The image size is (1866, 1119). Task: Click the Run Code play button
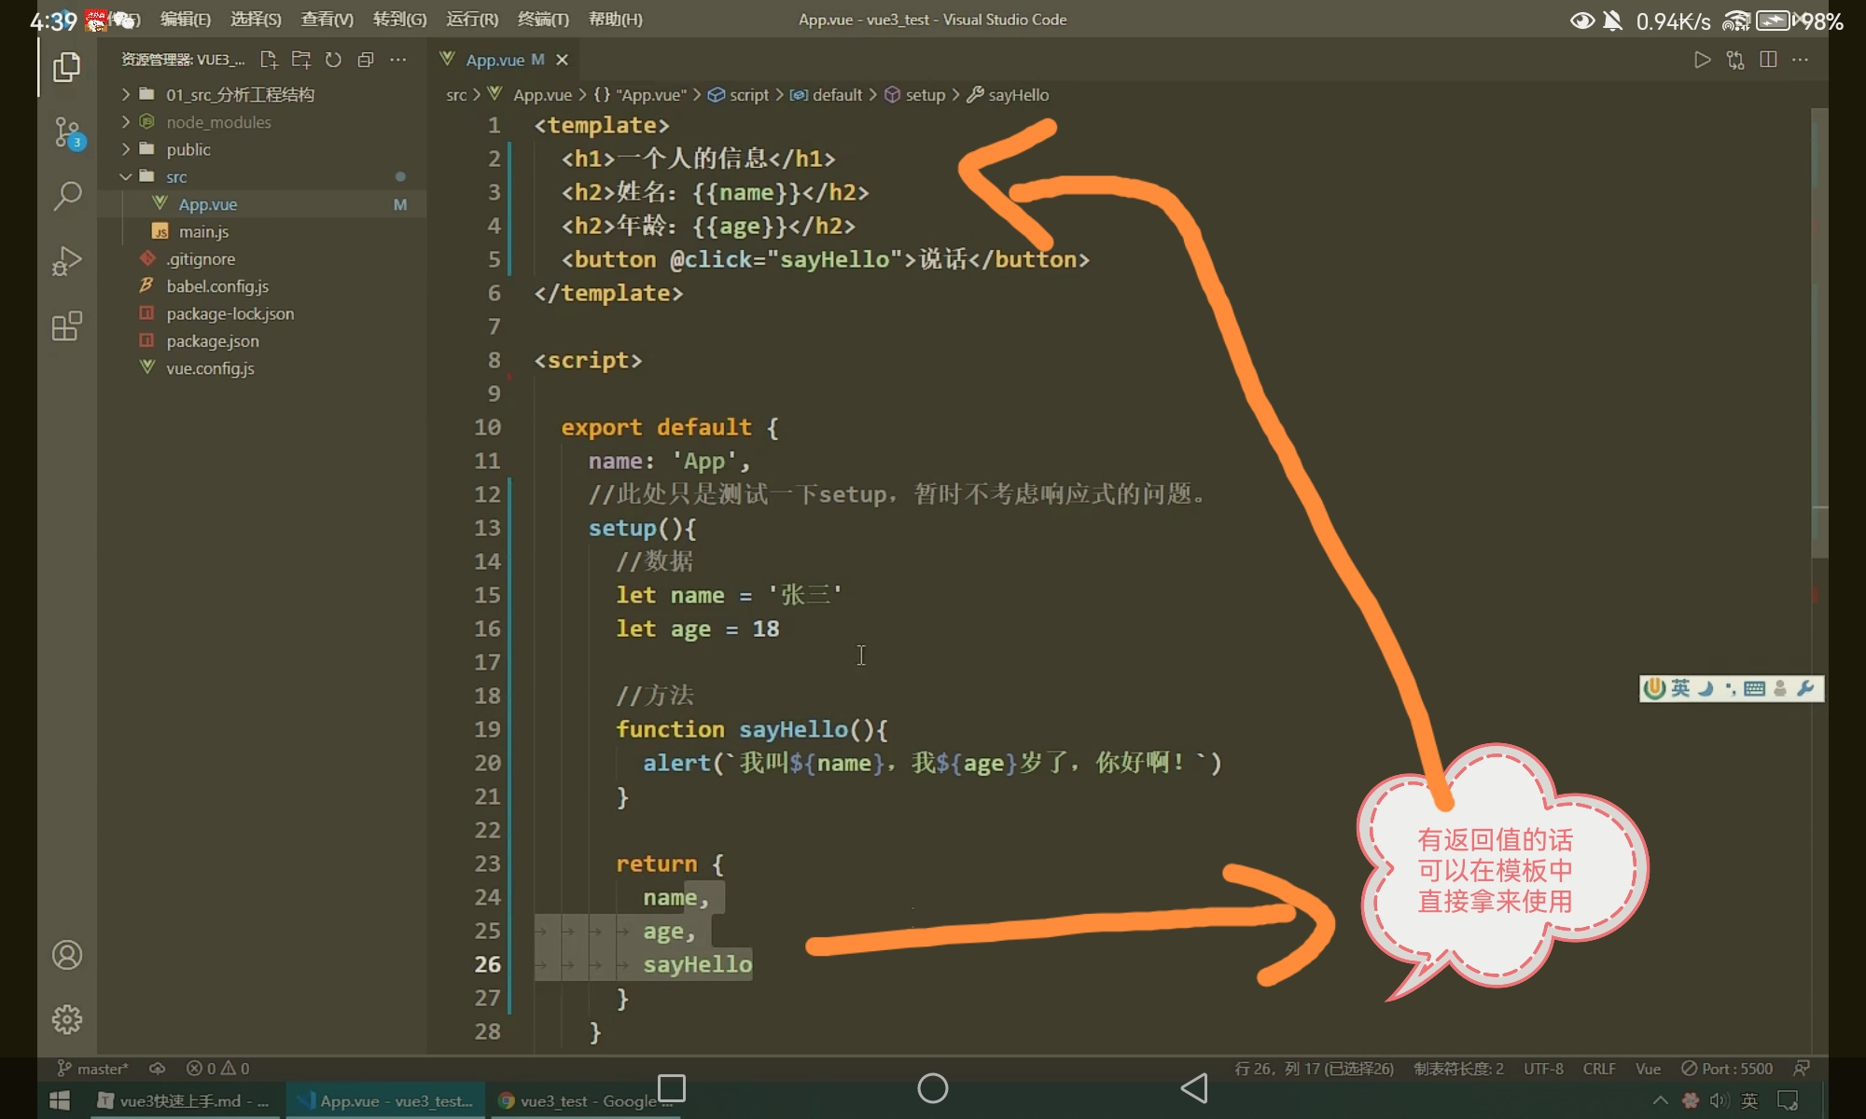[x=1702, y=60]
